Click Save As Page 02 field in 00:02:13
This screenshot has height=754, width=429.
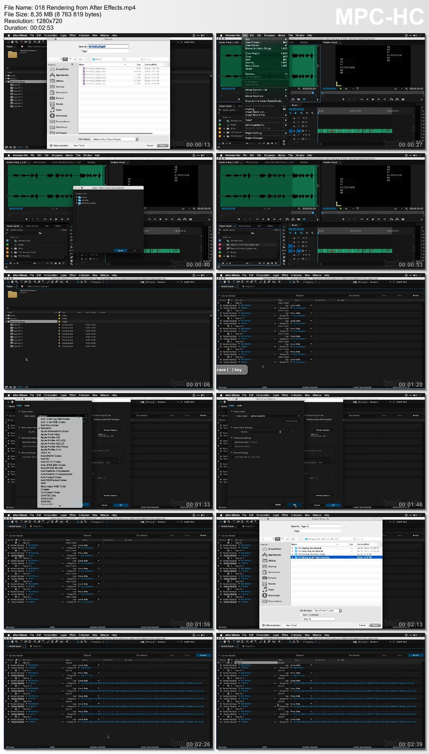(321, 526)
